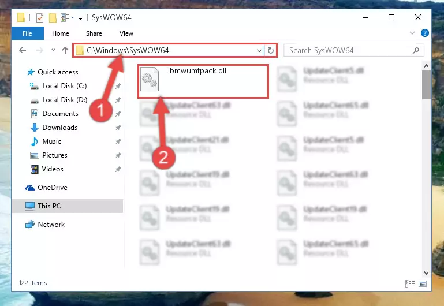
Task: Click the pin icon beside Pictures
Action: click(118, 155)
